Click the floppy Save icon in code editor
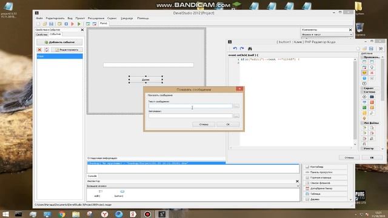The image size is (388, 218). click(x=371, y=48)
